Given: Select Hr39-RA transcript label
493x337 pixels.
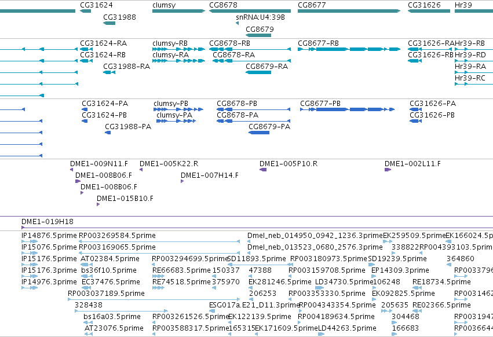Looking at the screenshot, I should tap(470, 67).
